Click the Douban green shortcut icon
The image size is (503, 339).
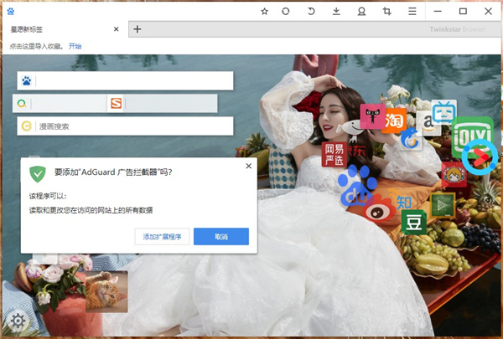click(412, 221)
